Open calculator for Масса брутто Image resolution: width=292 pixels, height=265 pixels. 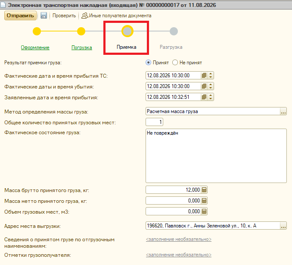tap(204, 190)
